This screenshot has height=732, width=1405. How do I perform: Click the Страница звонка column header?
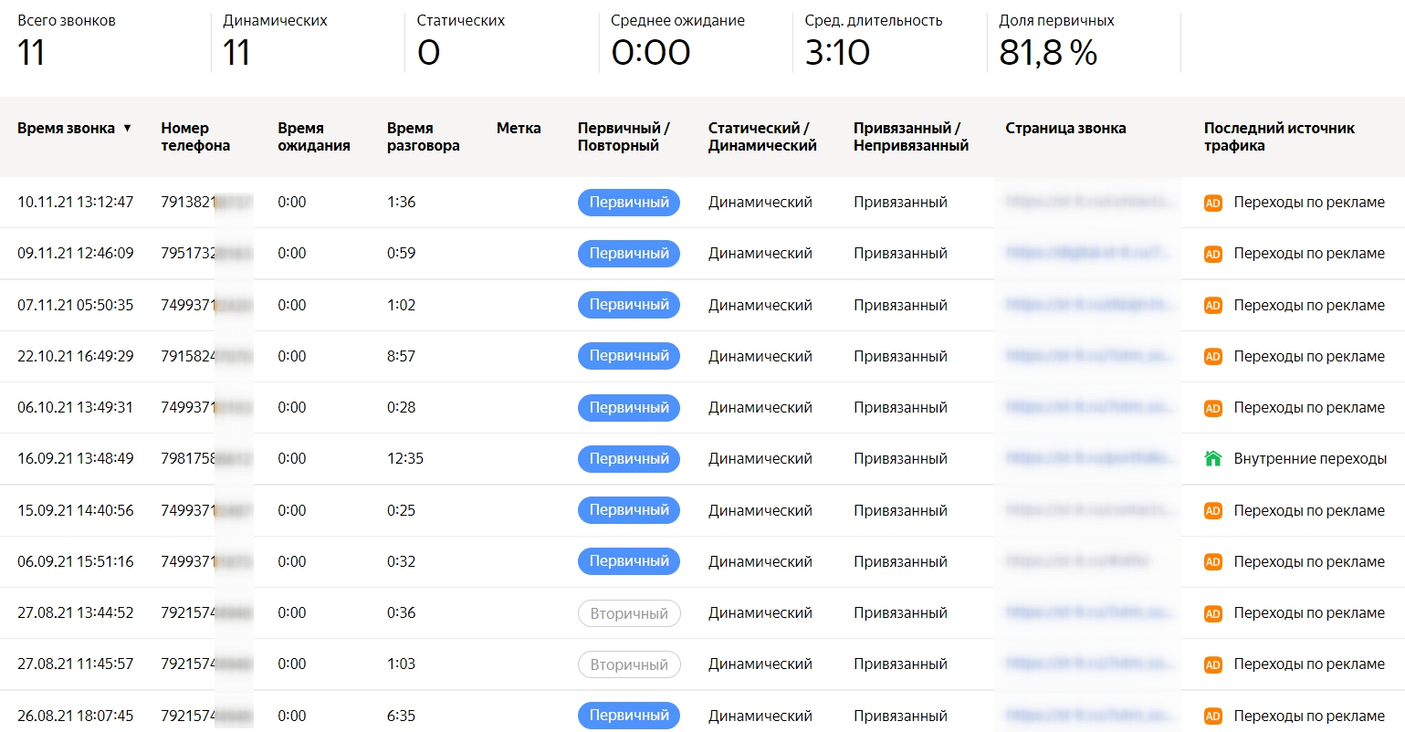1065,129
